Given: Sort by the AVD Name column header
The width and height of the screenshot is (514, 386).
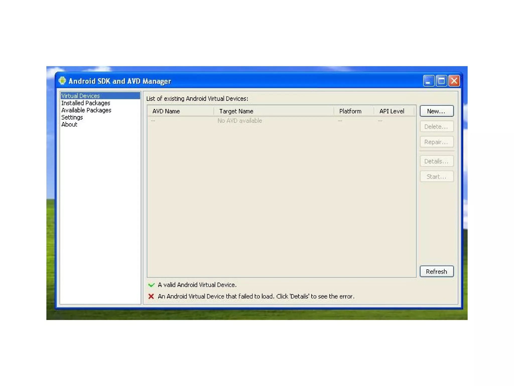Looking at the screenshot, I should [x=166, y=111].
